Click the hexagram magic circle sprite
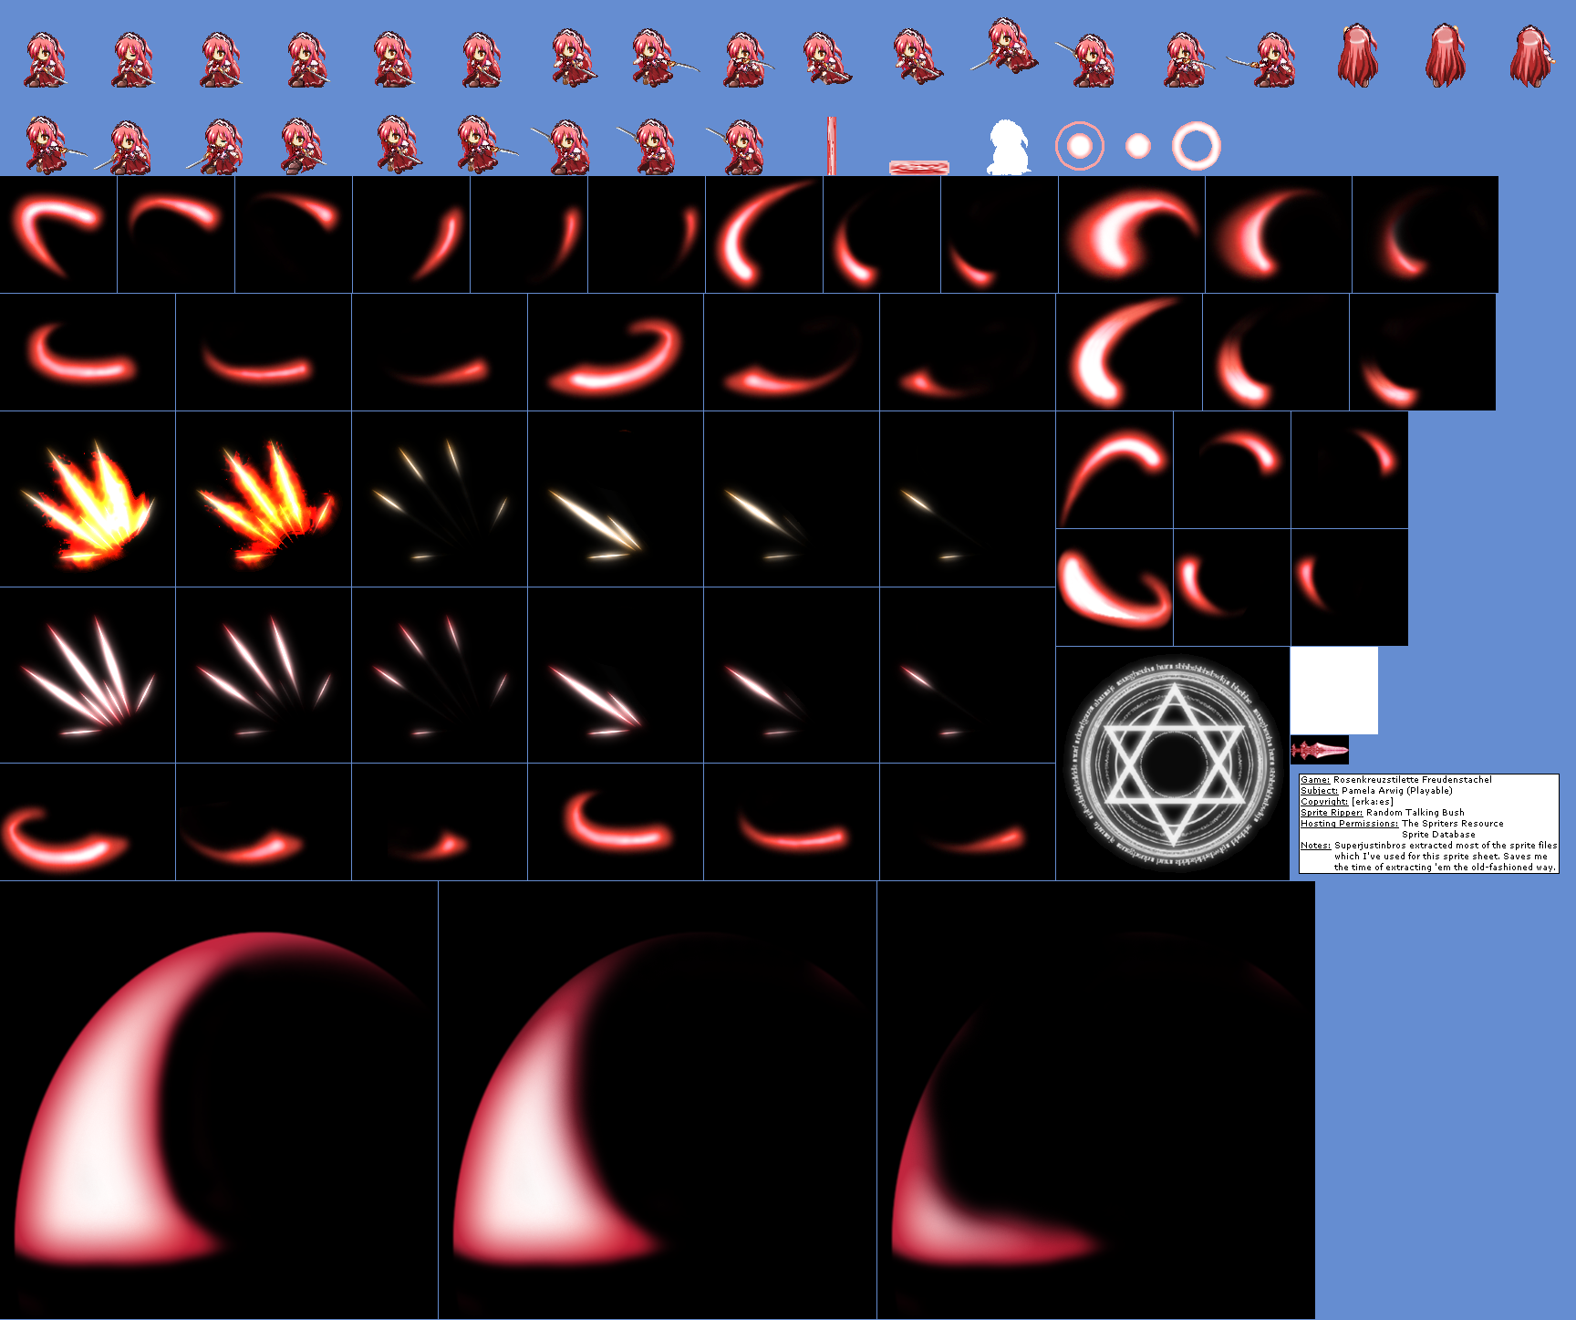The image size is (1576, 1320). (x=1172, y=764)
